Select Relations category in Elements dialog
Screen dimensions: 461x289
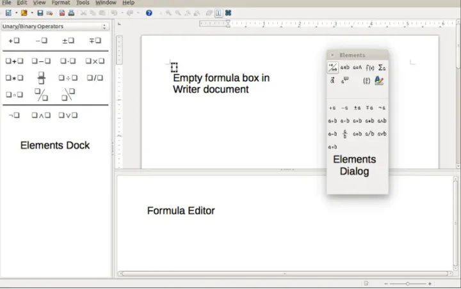click(345, 68)
